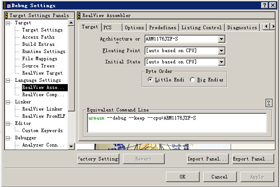
Task: Click the Cancel button
Action: click(220, 177)
